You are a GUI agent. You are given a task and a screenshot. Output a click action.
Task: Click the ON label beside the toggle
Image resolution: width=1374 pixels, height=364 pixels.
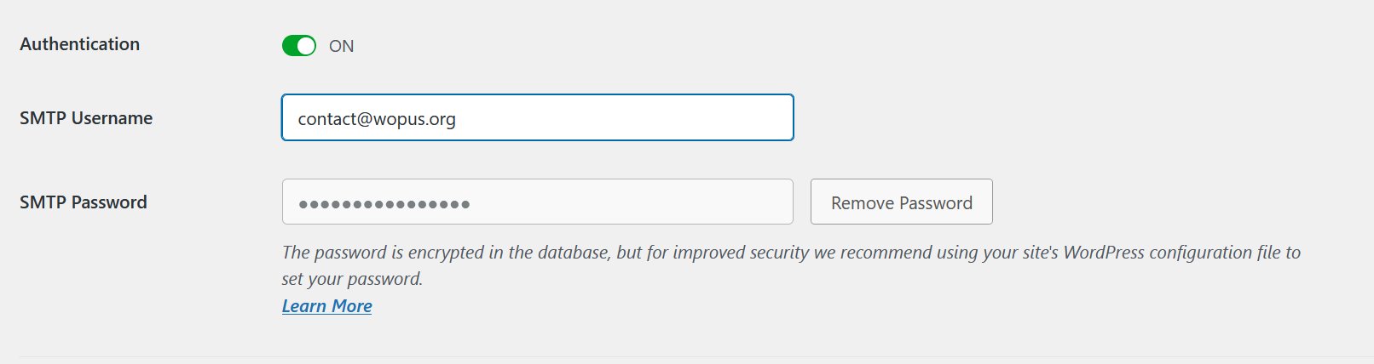342,46
